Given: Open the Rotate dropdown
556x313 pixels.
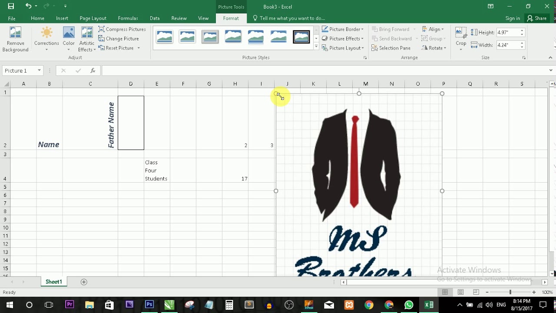Looking at the screenshot, I should coord(433,48).
